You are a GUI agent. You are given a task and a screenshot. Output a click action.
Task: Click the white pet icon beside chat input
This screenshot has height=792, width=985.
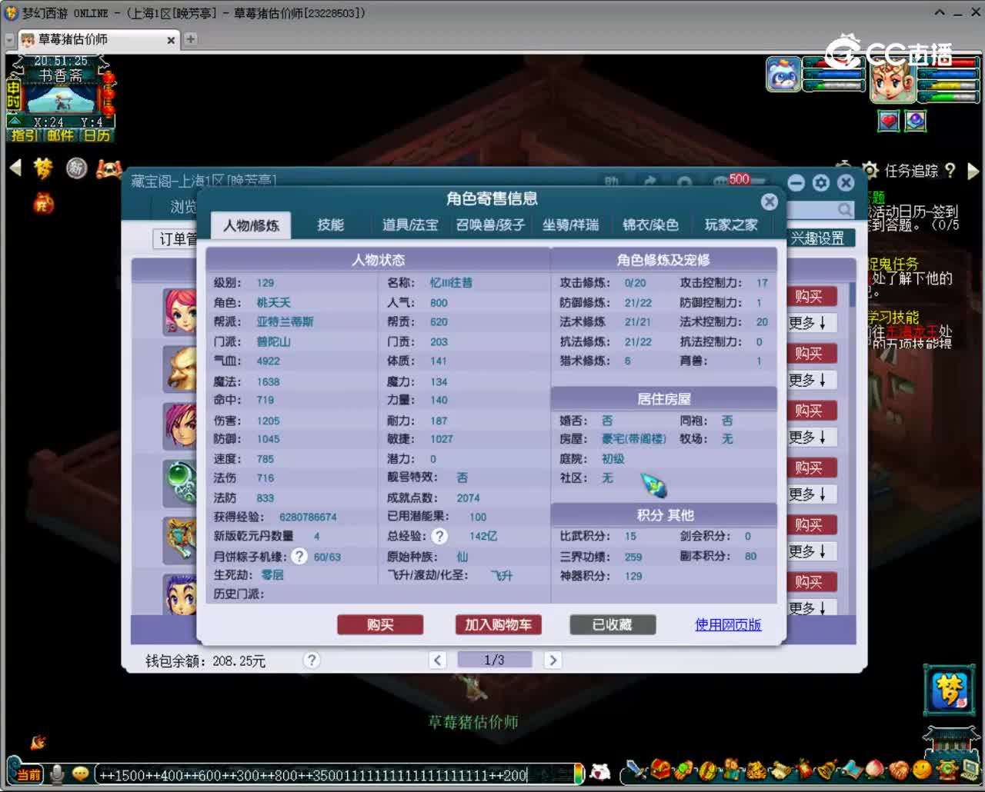coord(601,773)
